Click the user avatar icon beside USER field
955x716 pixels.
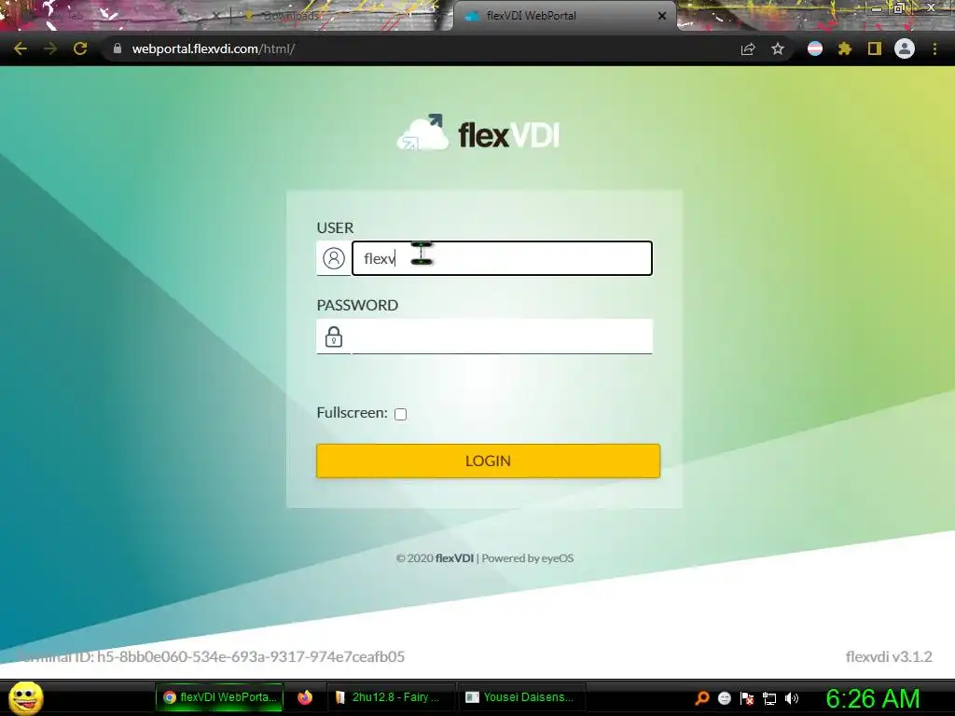(334, 258)
